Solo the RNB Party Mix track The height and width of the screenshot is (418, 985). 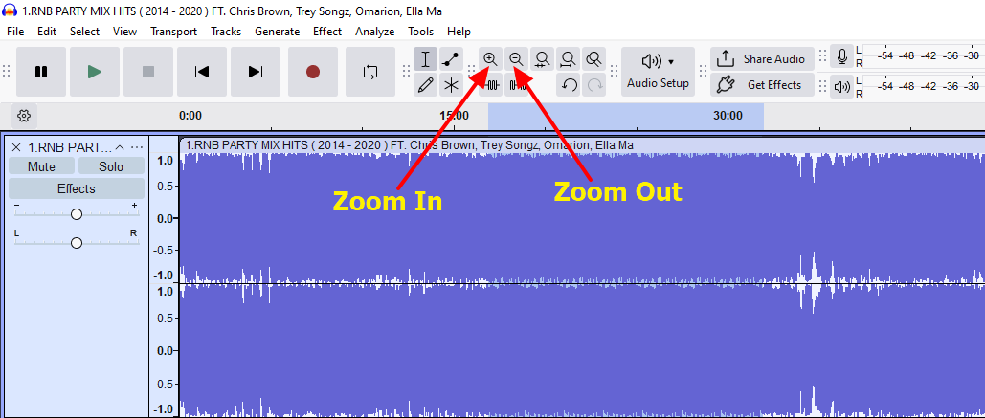click(111, 166)
